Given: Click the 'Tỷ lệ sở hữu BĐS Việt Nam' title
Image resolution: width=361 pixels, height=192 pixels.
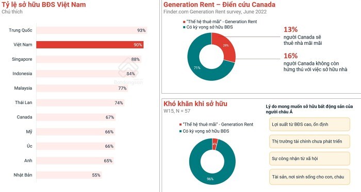Looking at the screenshot, I should (44, 4).
